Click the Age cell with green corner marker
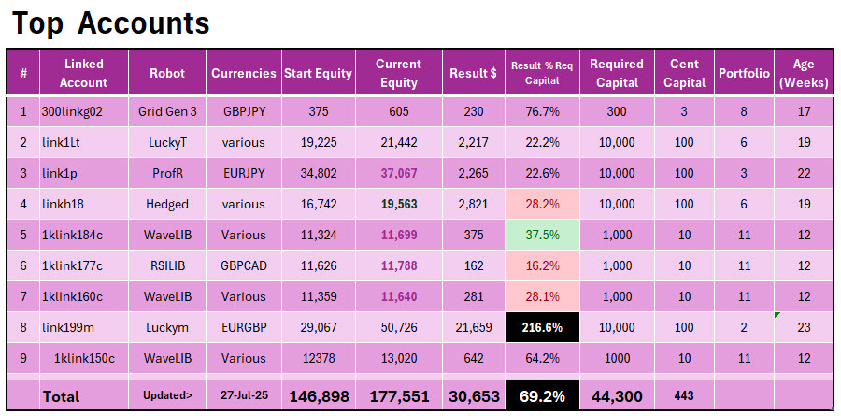The image size is (841, 416). 804,328
